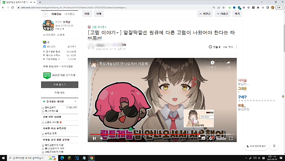Click the video progress bar scrubber
The image size is (285, 161).
[x=199, y=135]
